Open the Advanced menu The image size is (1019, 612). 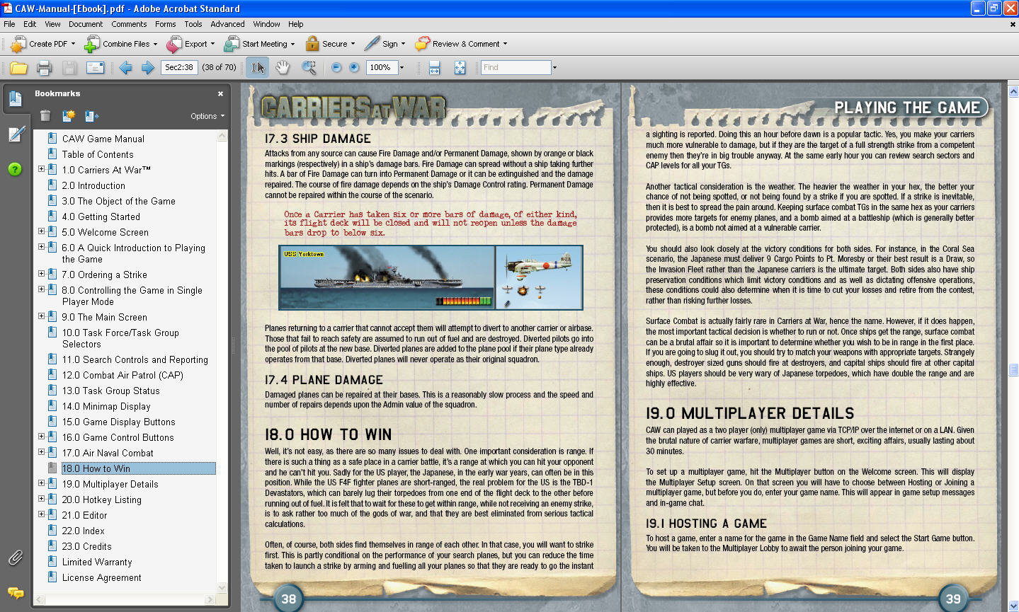[227, 24]
